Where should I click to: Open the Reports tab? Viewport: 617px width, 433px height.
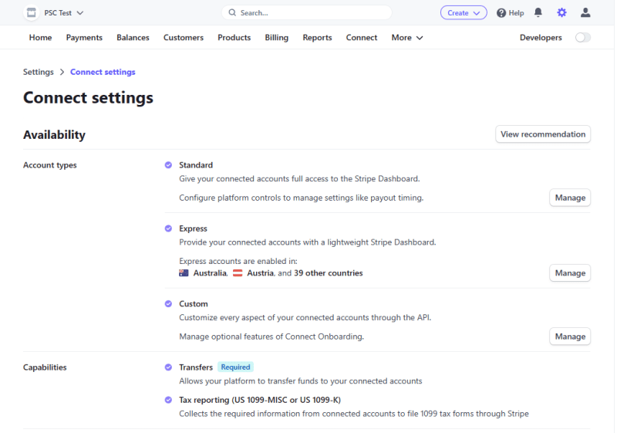tap(317, 38)
